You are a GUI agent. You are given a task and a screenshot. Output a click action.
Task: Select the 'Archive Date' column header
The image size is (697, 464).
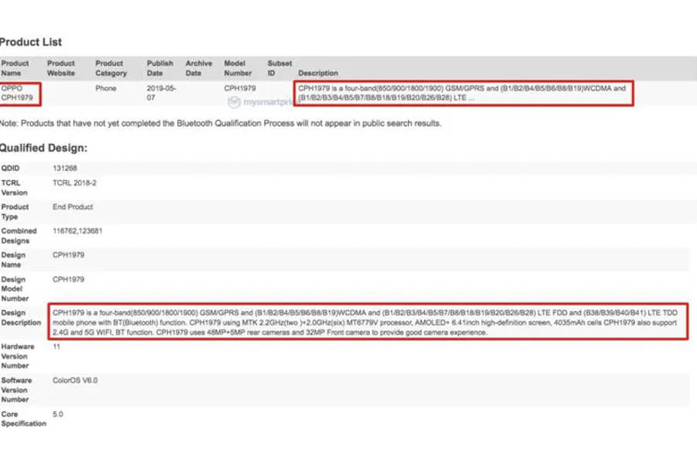tap(198, 68)
